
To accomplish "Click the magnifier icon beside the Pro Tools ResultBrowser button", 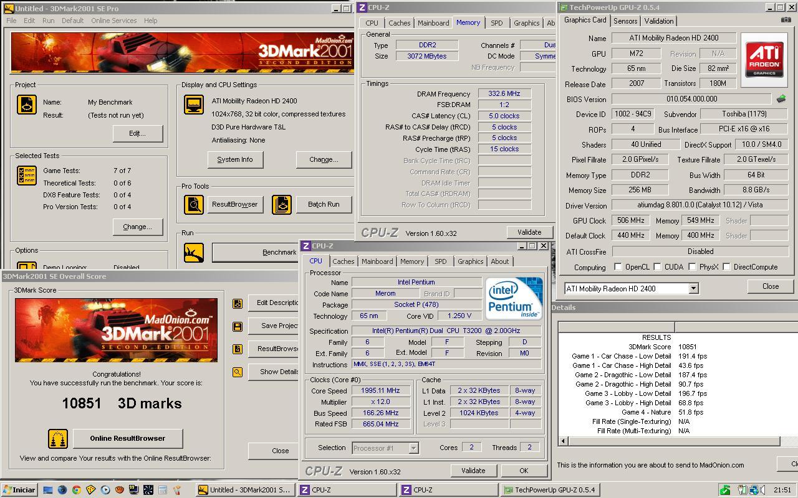I will click(194, 204).
